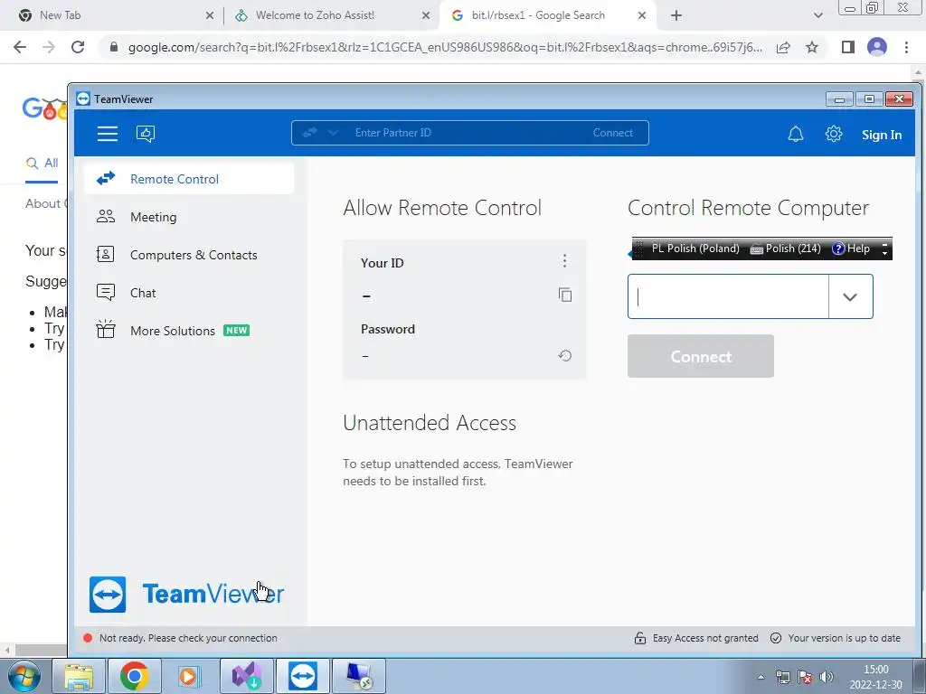926x694 pixels.
Task: Click "Your version is up to date" text
Action: click(844, 638)
